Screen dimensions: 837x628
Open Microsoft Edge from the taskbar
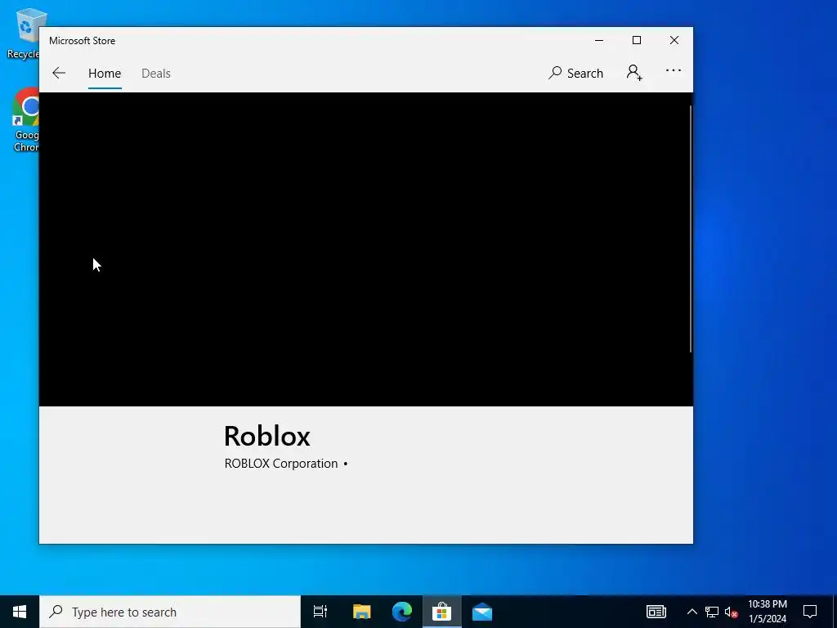402,612
